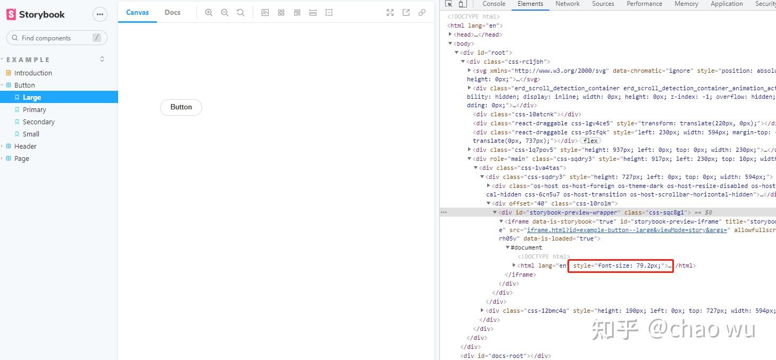Click the flex badge in DOM tree
The width and height of the screenshot is (776, 360).
pyautogui.click(x=590, y=141)
